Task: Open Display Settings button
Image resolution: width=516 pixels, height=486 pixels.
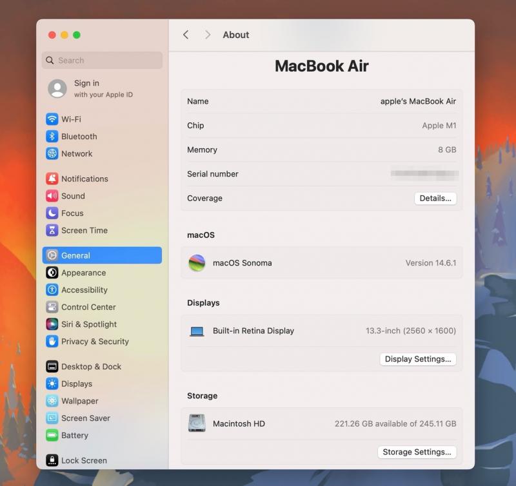Action: pos(418,359)
